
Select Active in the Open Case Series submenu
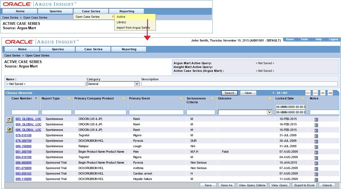pyautogui.click(x=135, y=17)
